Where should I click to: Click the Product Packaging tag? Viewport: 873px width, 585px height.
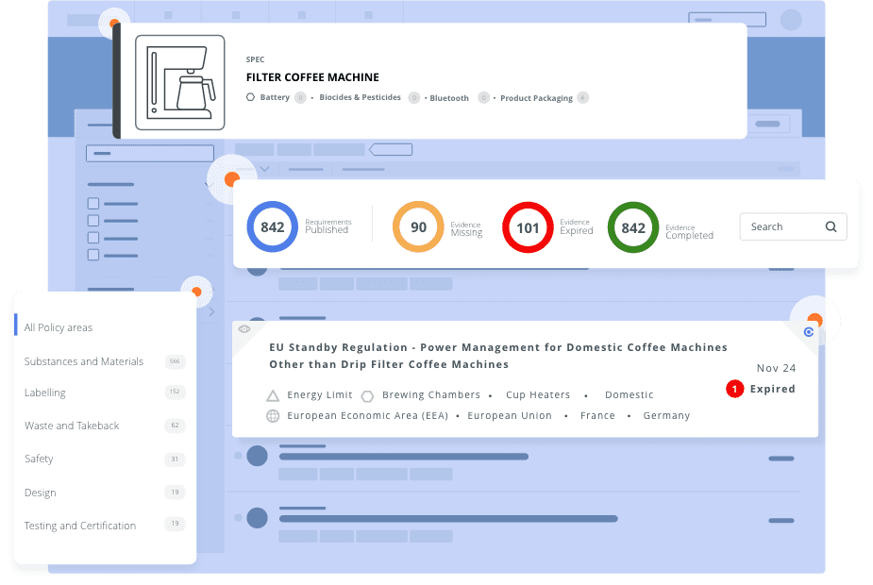(536, 98)
